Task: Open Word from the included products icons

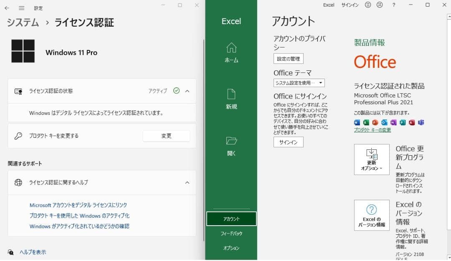Action: click(x=357, y=122)
